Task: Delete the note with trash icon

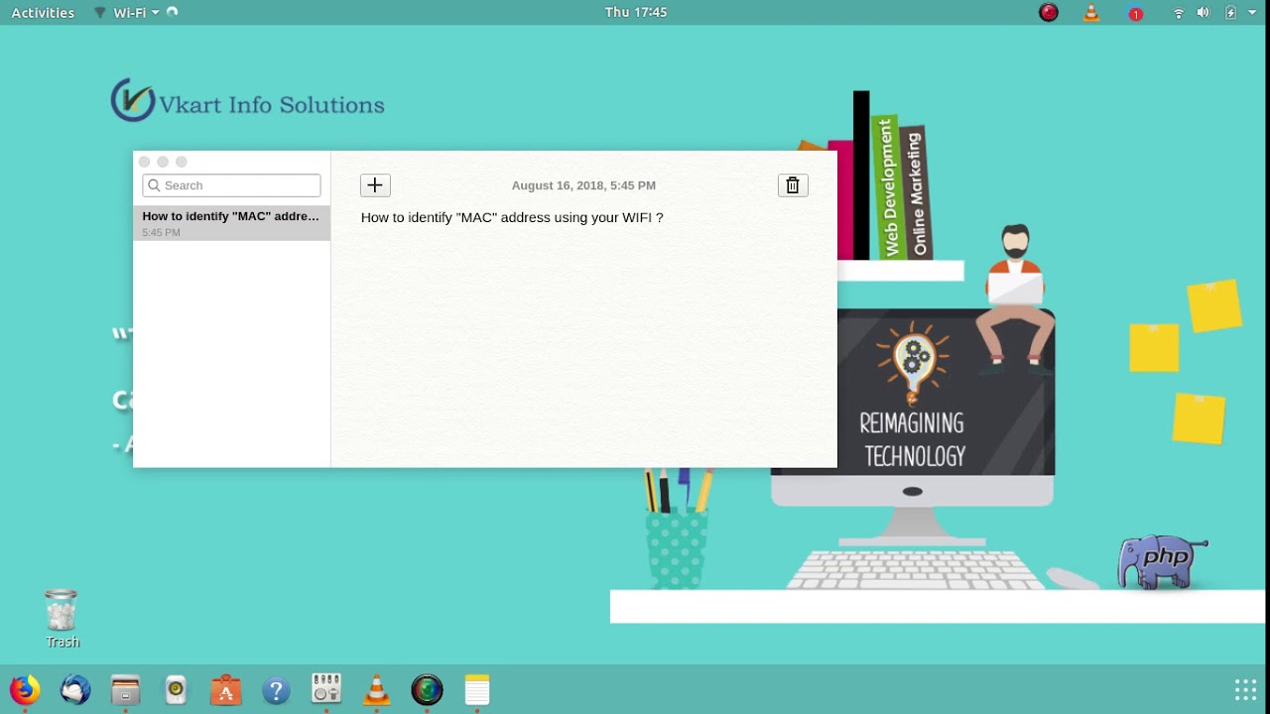Action: pyautogui.click(x=793, y=185)
